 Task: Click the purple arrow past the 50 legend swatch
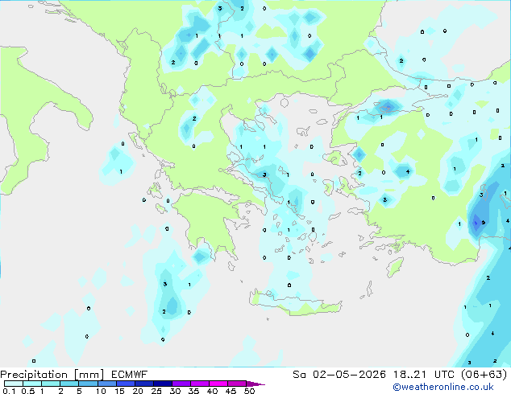(255, 384)
